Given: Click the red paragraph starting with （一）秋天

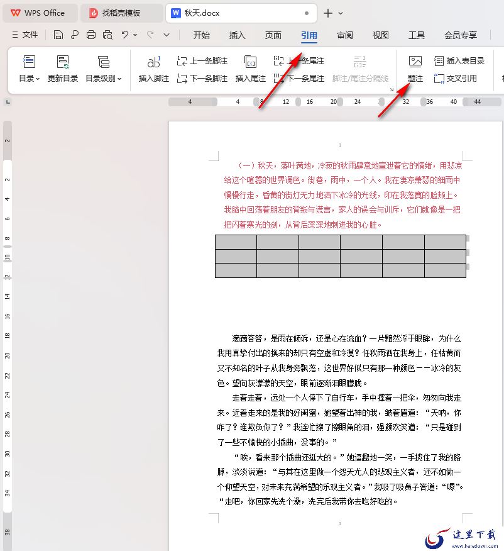Looking at the screenshot, I should tap(343, 195).
